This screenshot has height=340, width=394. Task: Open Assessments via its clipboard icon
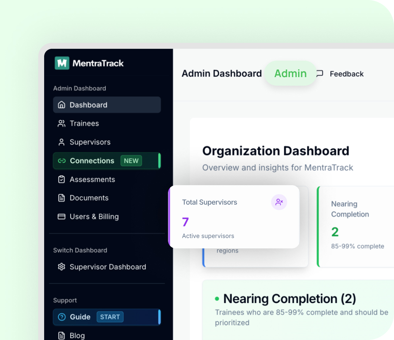click(x=61, y=180)
